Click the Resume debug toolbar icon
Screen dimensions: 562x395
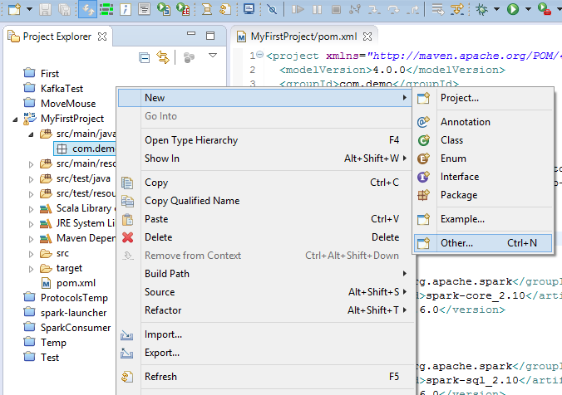pos(298,9)
